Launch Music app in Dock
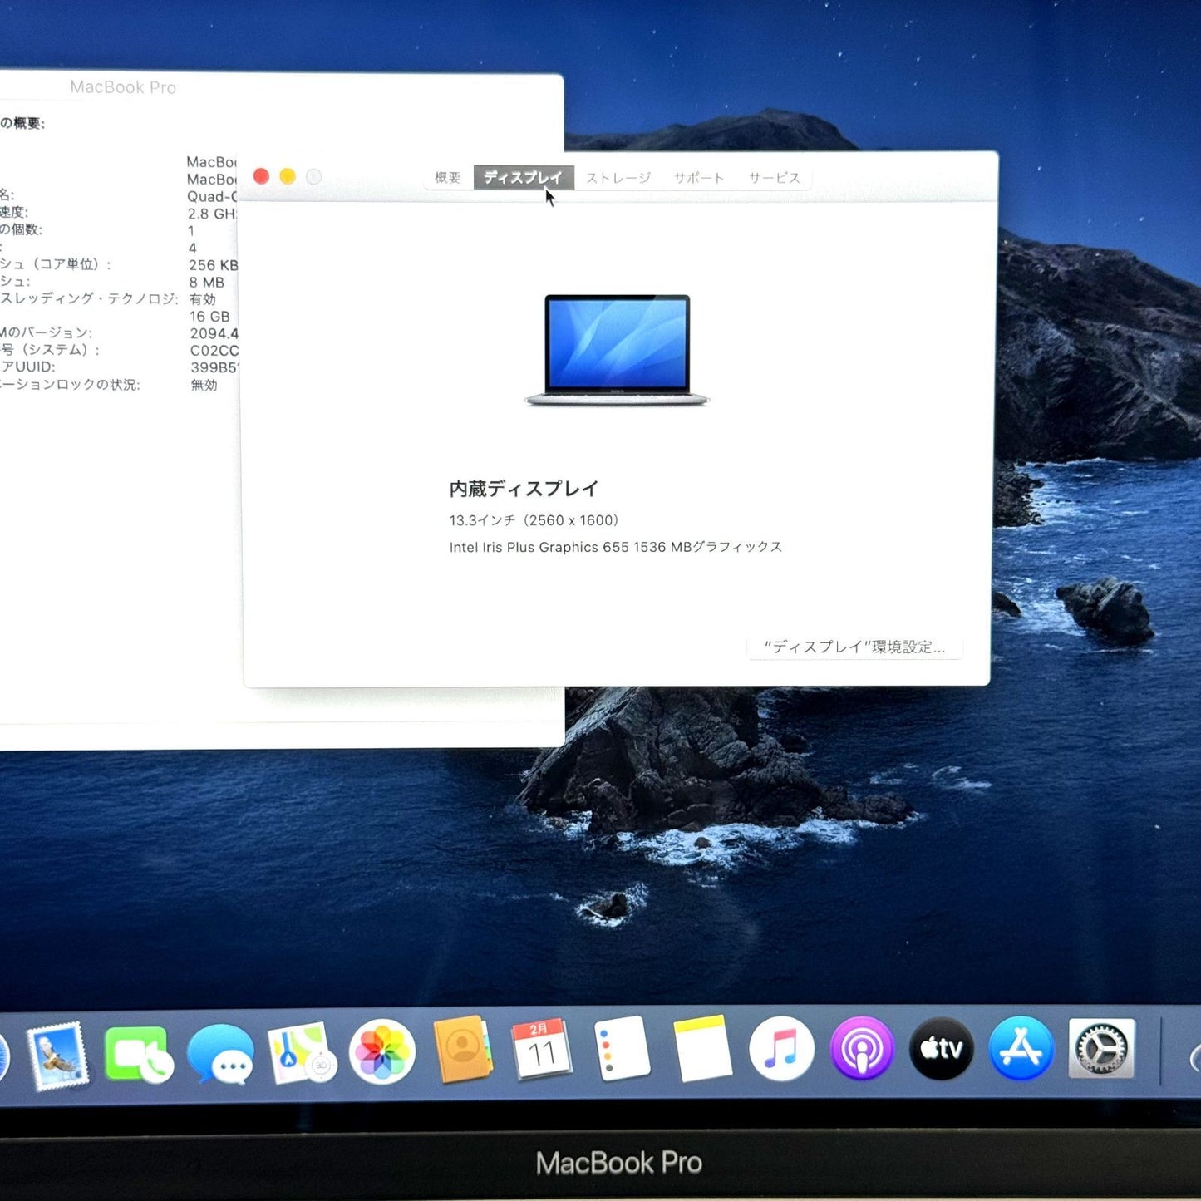Viewport: 1201px width, 1201px height. 781,1048
